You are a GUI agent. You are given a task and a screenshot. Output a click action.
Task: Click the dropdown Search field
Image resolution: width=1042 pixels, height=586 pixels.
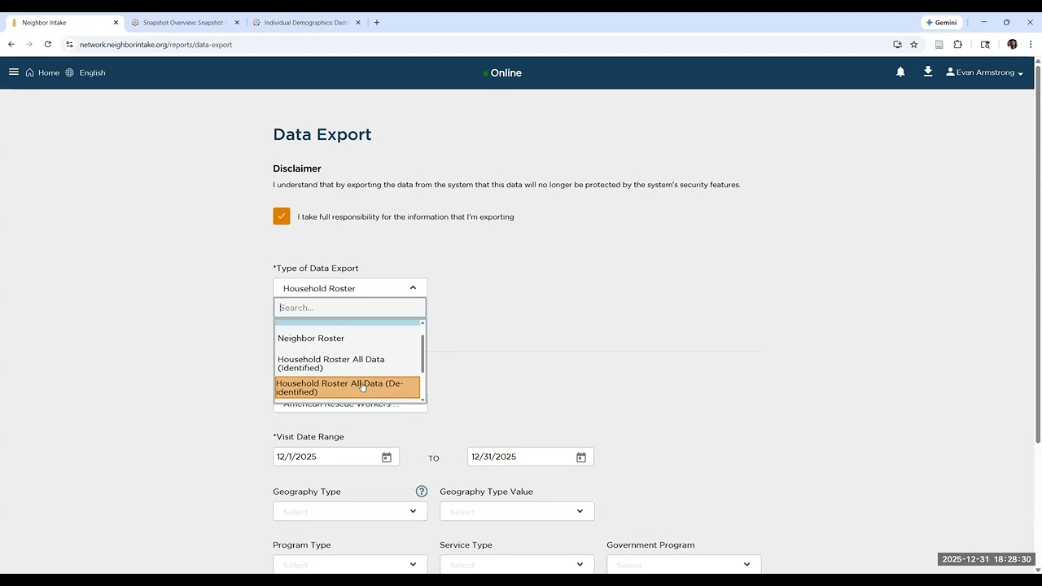350,308
